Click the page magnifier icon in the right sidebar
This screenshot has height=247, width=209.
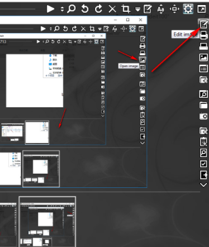click(x=203, y=153)
